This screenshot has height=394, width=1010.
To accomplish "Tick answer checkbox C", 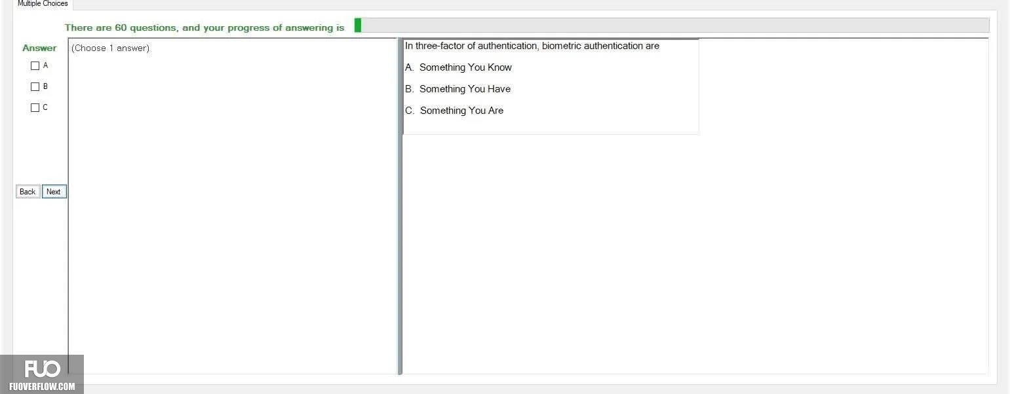I will [35, 107].
